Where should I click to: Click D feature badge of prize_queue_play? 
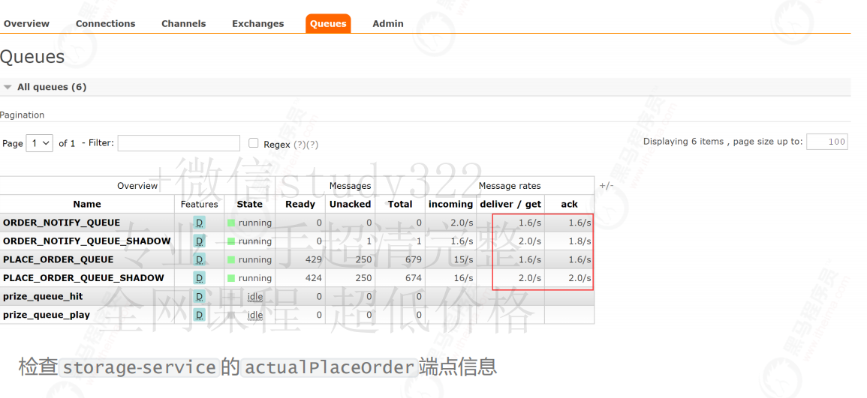200,316
